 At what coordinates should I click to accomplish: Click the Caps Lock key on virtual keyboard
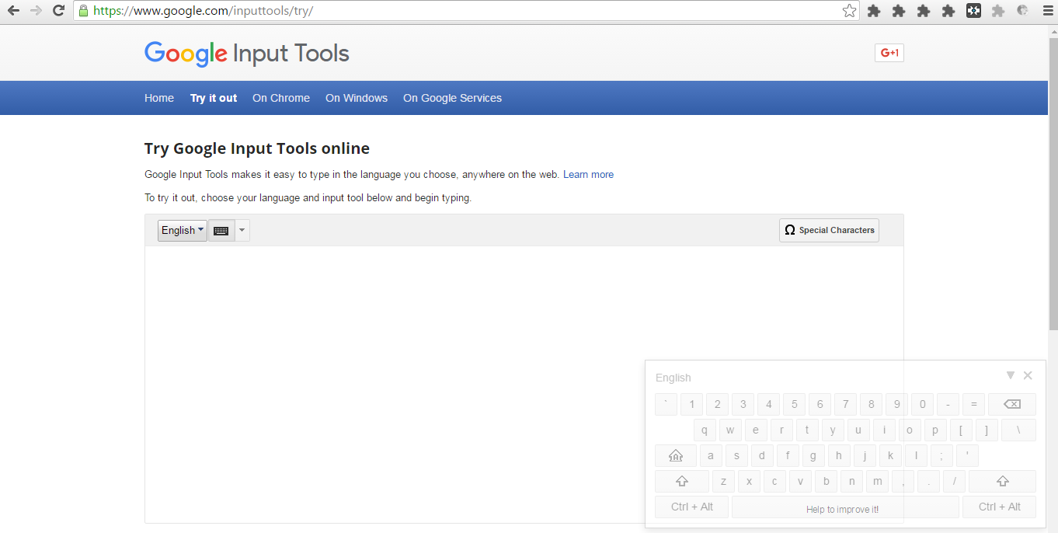click(675, 455)
